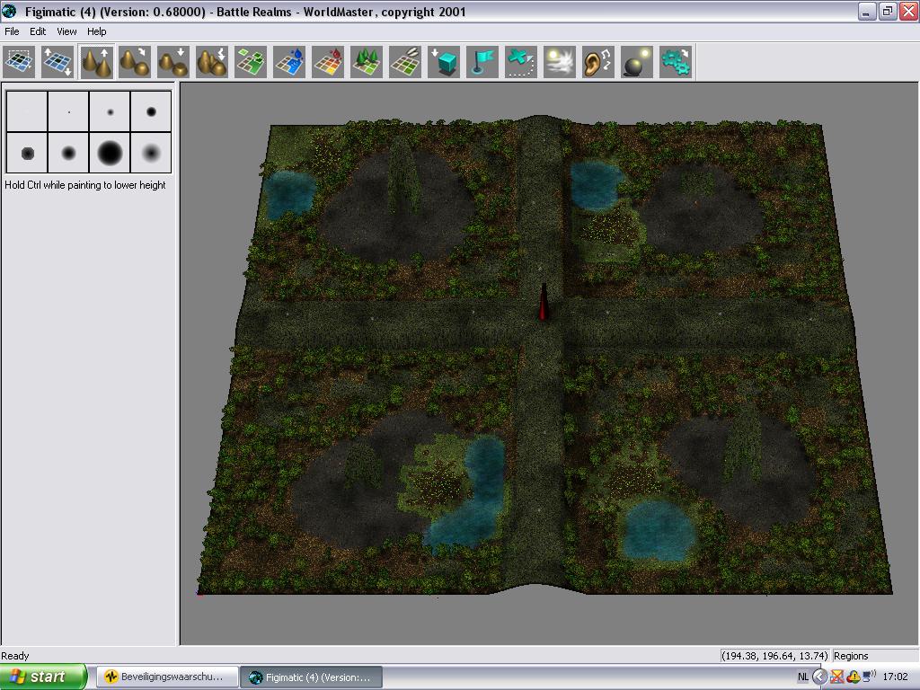Select the glowing wind effects tool

point(561,62)
